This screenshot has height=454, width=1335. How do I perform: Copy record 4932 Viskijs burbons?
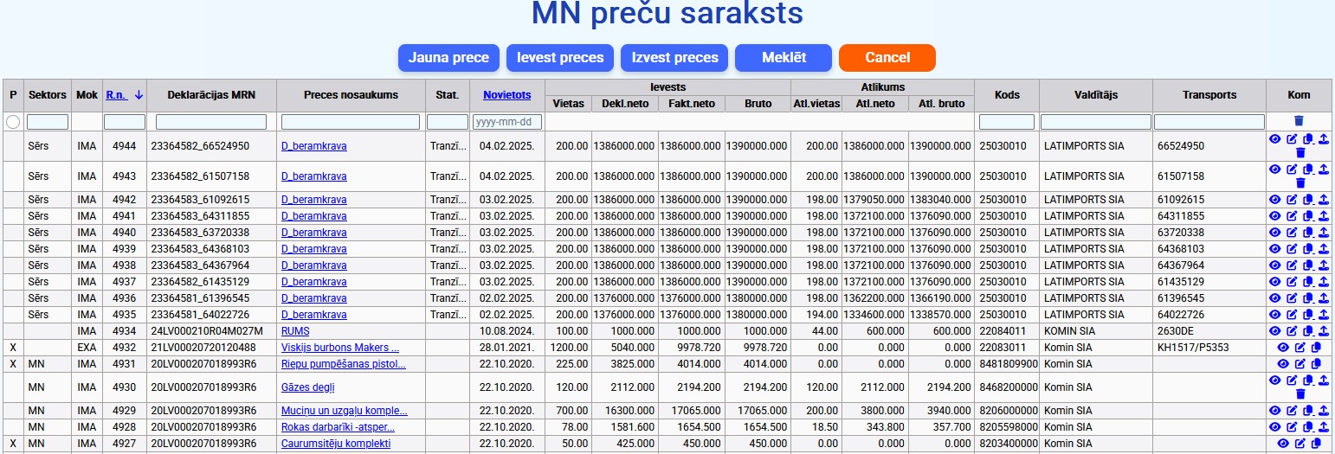(1316, 348)
